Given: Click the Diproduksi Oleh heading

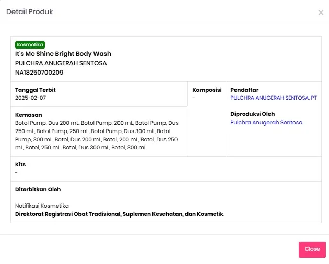Looking at the screenshot, I should (253, 114).
